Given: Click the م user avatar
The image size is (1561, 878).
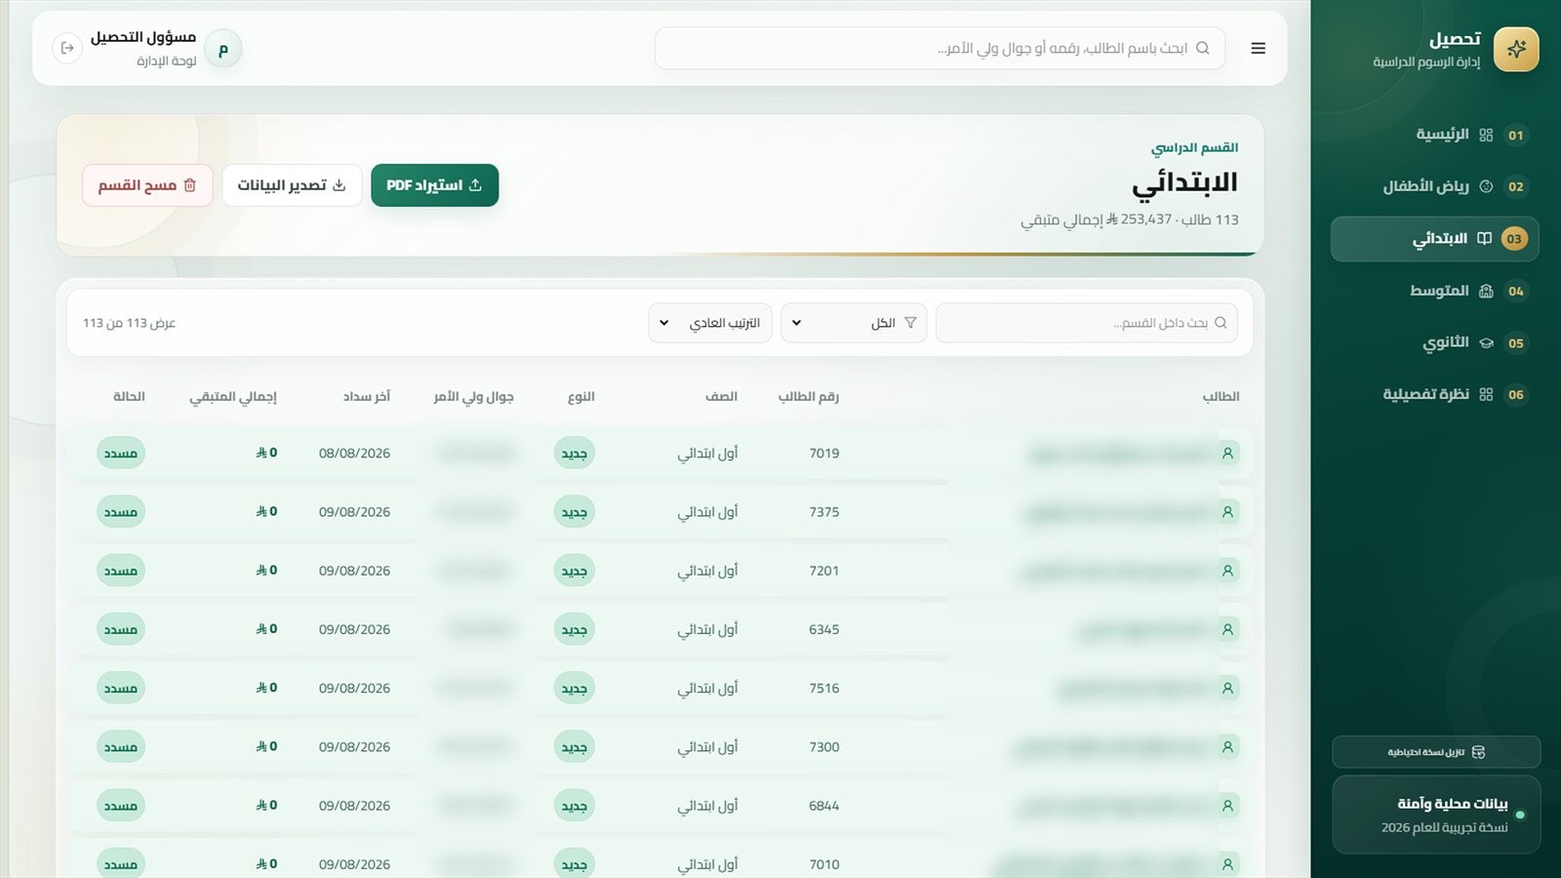Looking at the screenshot, I should click(x=223, y=49).
